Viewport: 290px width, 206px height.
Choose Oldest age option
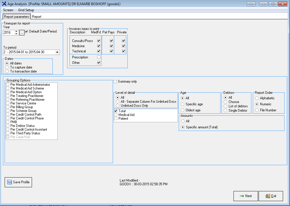tap(183, 110)
